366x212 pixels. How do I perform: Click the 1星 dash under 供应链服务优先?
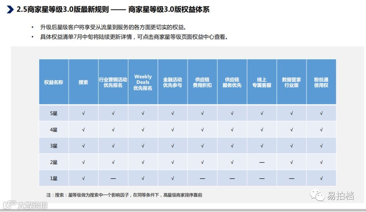[232, 179]
